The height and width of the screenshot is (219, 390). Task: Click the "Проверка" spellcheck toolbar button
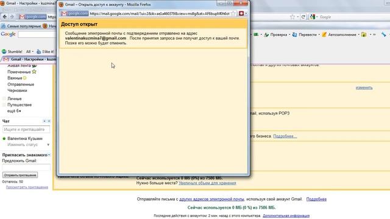[x=275, y=35]
